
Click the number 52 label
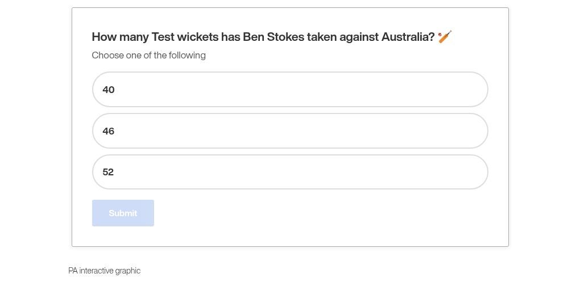click(108, 172)
